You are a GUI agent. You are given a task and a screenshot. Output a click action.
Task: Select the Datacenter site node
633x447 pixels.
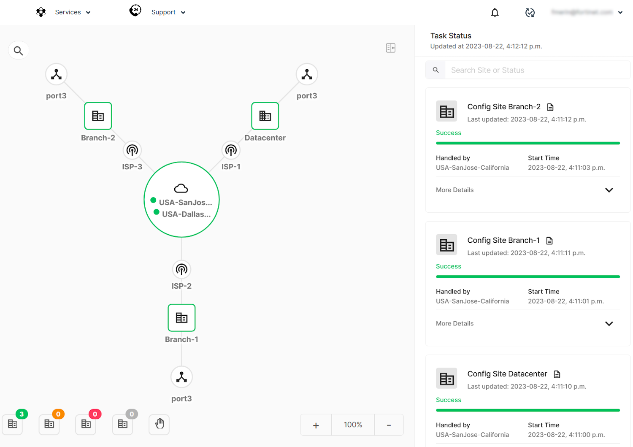[x=265, y=116]
